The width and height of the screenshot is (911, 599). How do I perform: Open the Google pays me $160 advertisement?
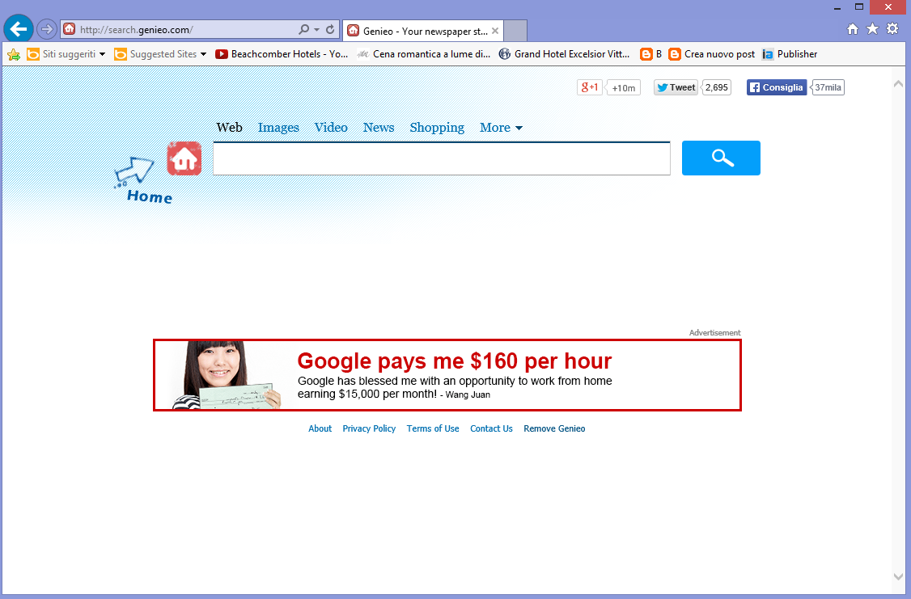pos(447,375)
